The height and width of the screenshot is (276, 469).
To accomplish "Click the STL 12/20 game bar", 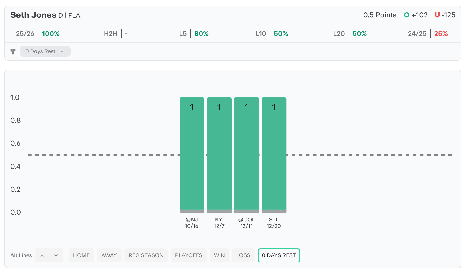I will click(274, 154).
